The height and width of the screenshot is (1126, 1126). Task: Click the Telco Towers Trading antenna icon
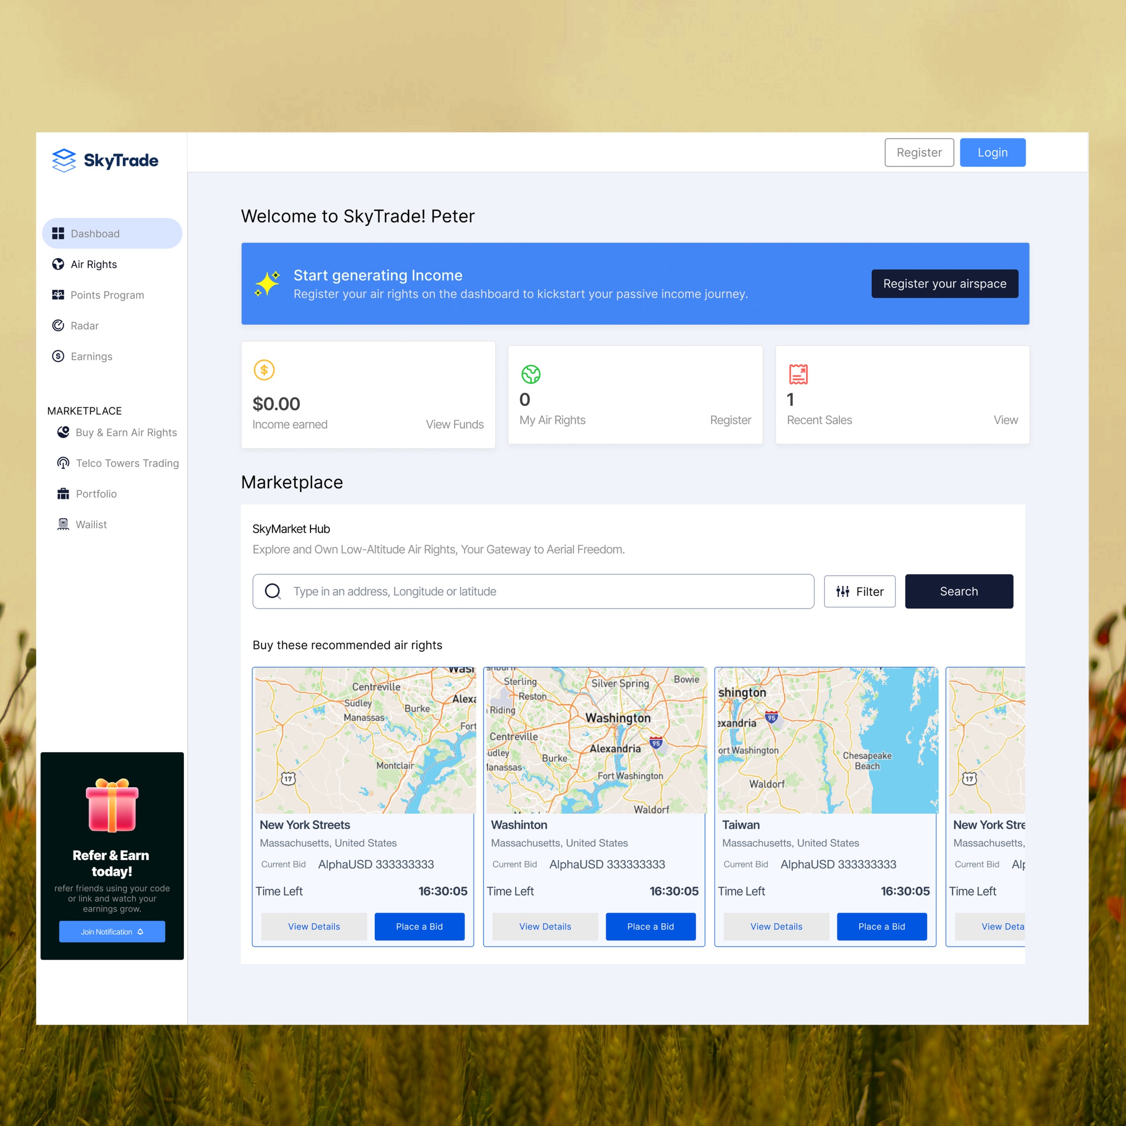63,463
